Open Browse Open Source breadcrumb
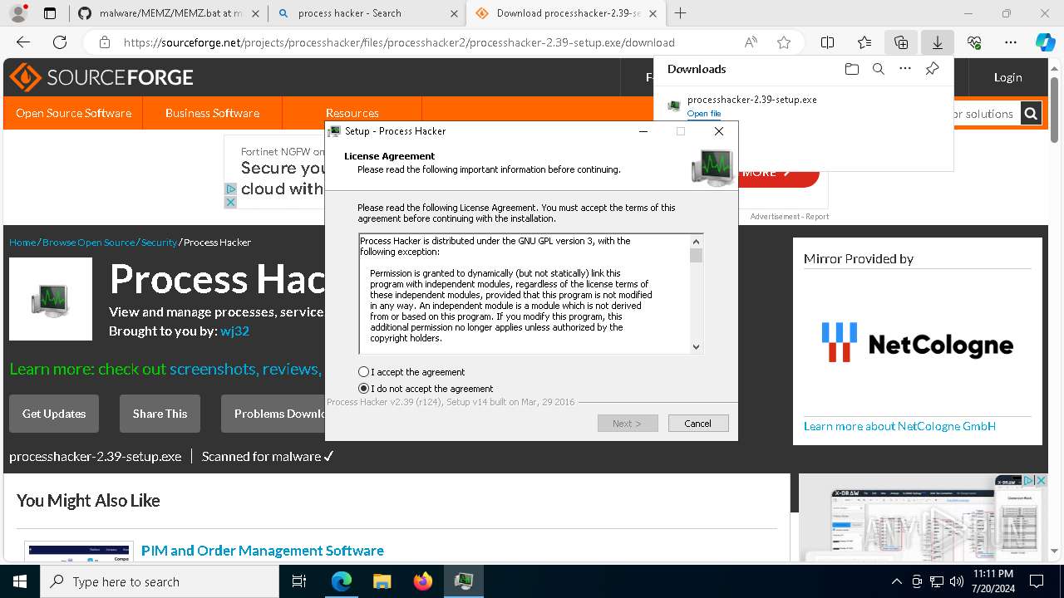Viewport: 1064px width, 598px height. click(88, 243)
